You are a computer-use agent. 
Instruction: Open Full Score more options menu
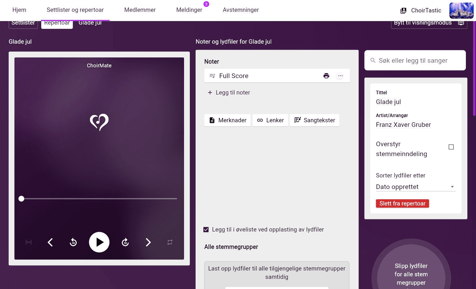[340, 76]
